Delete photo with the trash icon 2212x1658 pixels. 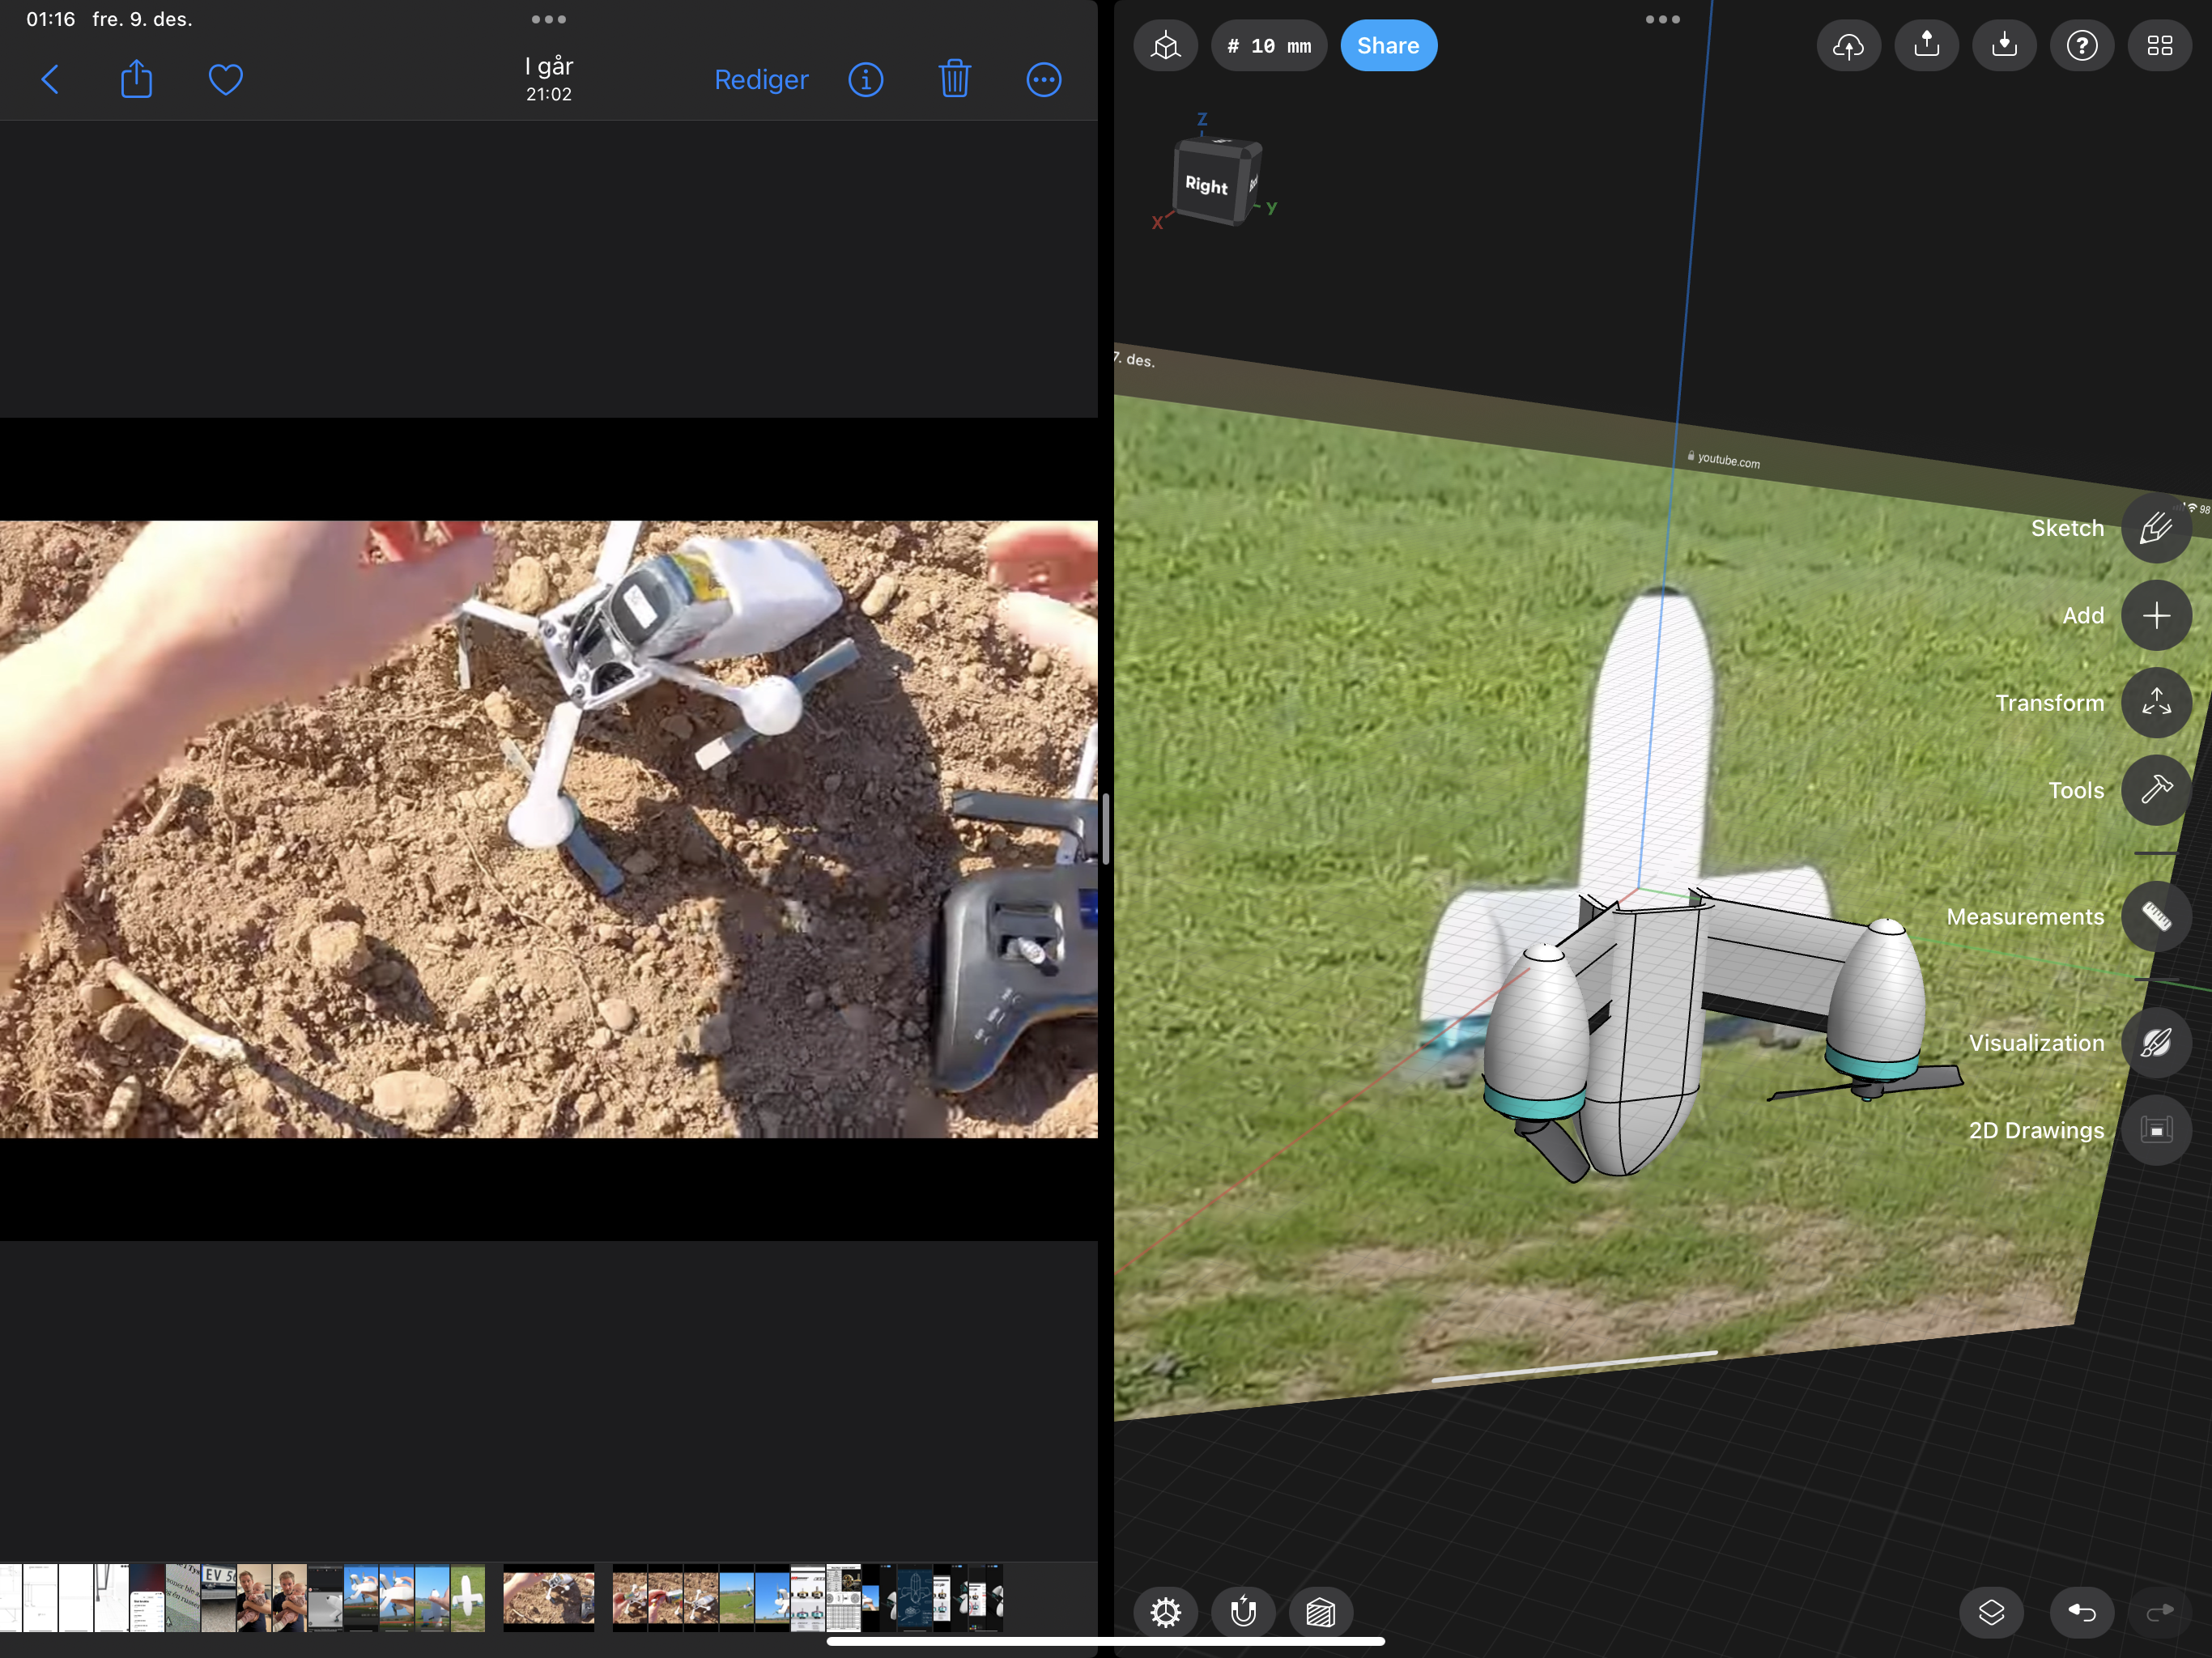tap(955, 79)
